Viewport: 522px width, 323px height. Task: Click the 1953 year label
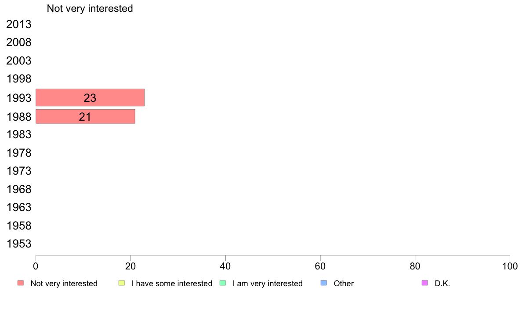[19, 244]
